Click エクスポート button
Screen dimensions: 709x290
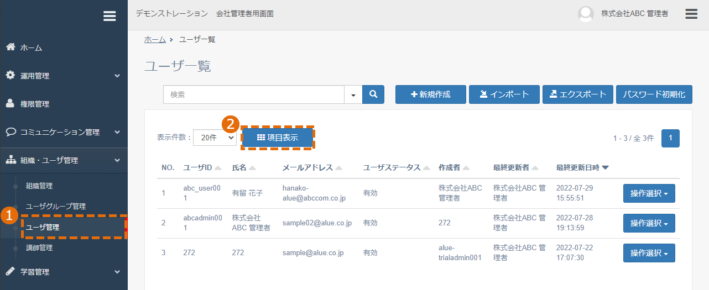(578, 94)
